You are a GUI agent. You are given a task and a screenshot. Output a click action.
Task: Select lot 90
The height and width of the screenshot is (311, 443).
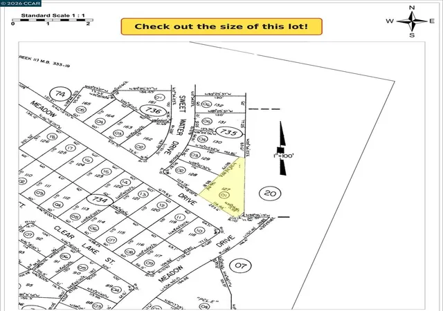pos(77,273)
